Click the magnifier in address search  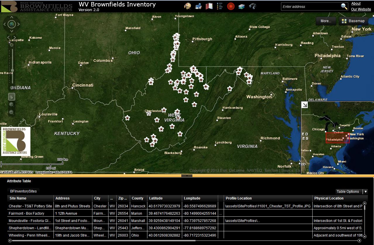point(344,6)
